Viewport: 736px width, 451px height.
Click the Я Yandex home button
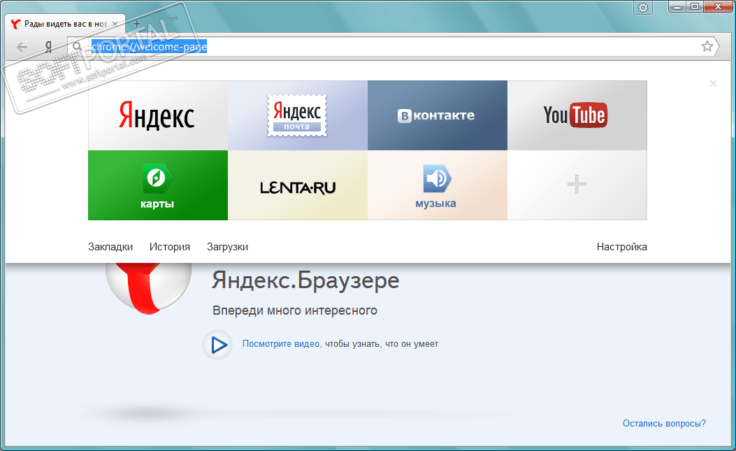[x=48, y=47]
